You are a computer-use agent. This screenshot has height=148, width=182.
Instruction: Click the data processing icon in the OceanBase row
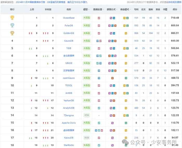pyautogui.click(x=99, y=18)
